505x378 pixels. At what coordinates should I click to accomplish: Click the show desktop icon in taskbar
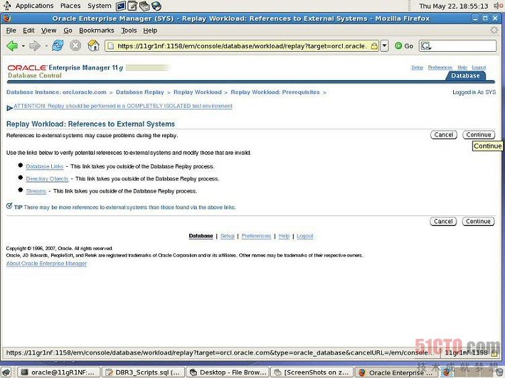pyautogui.click(x=5, y=372)
